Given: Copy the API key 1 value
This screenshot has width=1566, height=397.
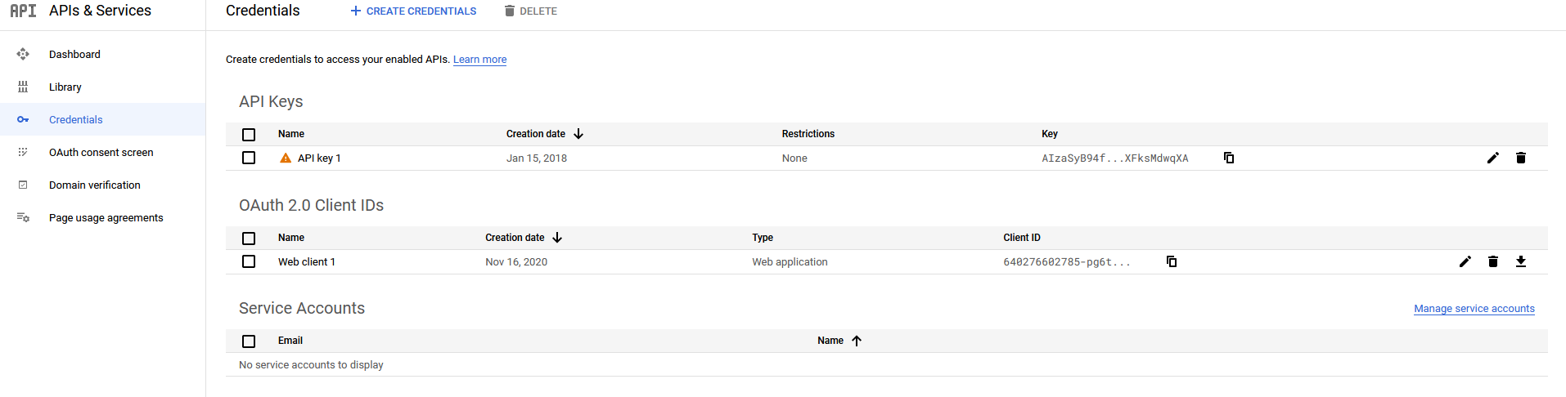Looking at the screenshot, I should click(1228, 158).
